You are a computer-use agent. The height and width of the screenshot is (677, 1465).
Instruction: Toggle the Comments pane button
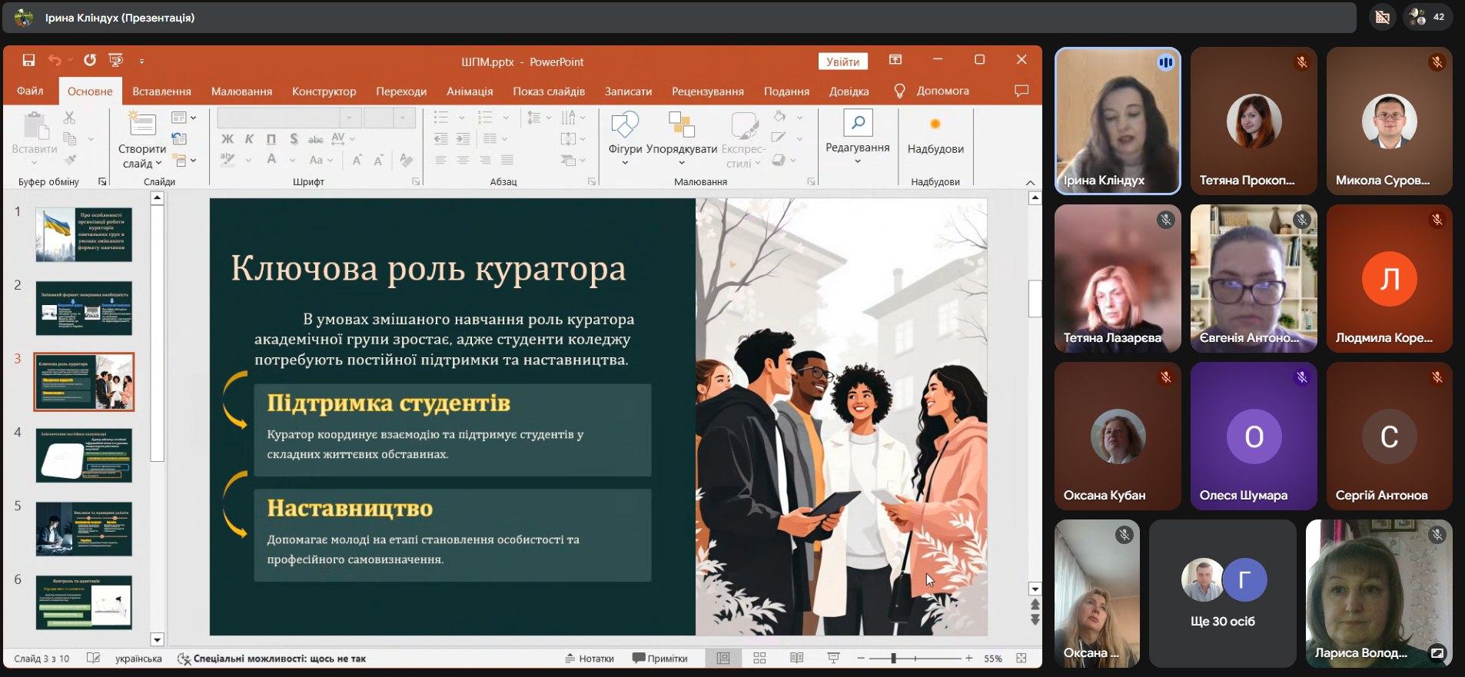pos(659,659)
